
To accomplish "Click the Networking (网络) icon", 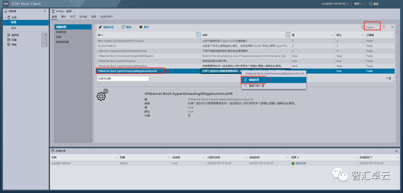I will tap(8, 45).
